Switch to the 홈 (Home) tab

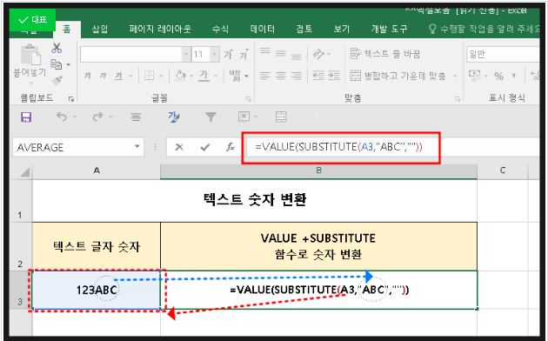[x=67, y=29]
